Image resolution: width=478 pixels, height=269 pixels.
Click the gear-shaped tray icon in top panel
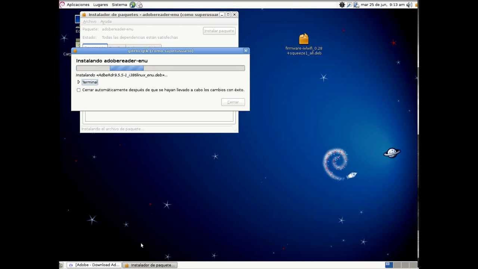pos(342,5)
